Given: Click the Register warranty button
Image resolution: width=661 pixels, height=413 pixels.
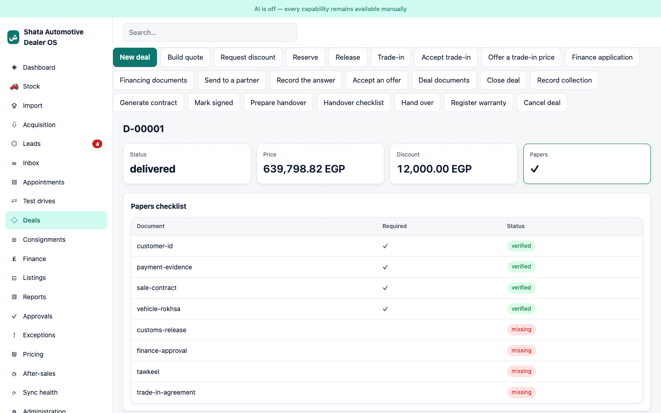Looking at the screenshot, I should [x=478, y=103].
